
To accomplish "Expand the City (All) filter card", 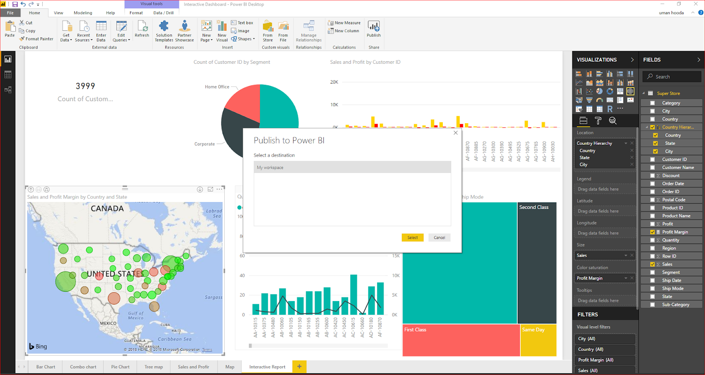I will [605, 339].
